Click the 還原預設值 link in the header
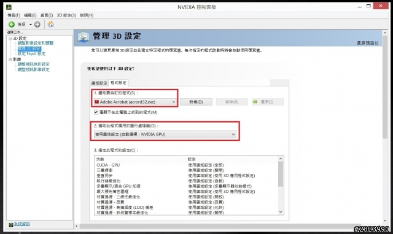Viewport: 393px width, 234px height. (367, 43)
